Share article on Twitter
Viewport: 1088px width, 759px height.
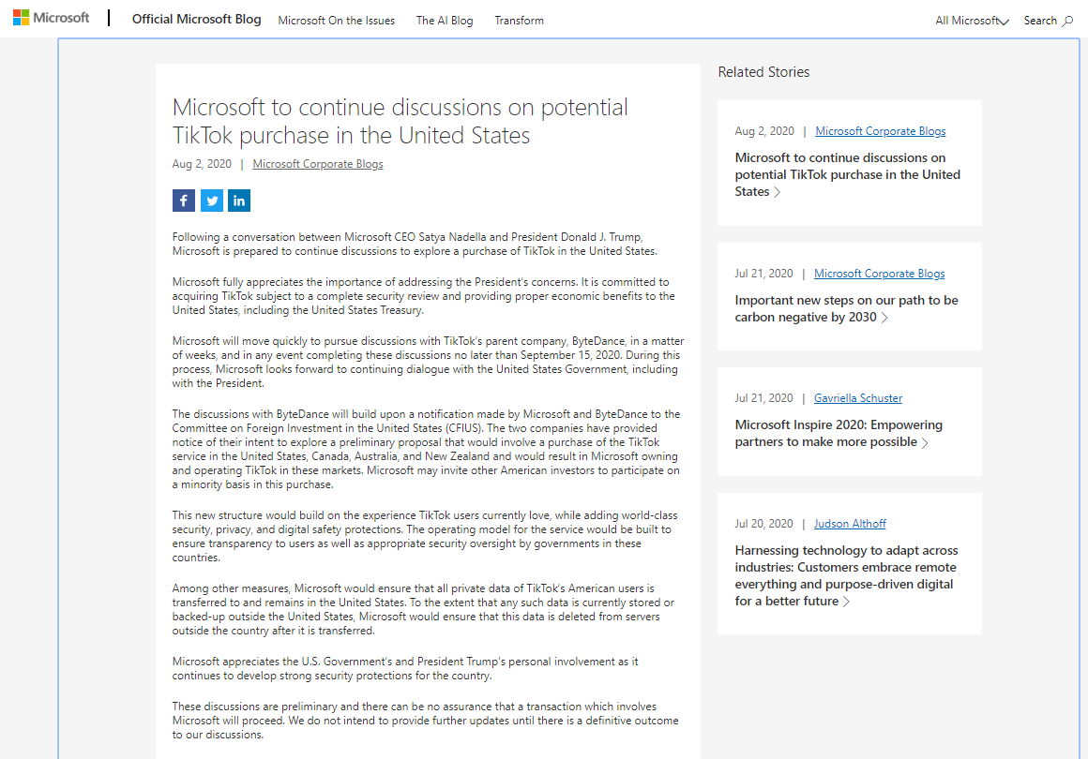tap(212, 201)
